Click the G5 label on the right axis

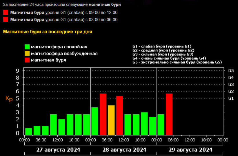[231, 71]
